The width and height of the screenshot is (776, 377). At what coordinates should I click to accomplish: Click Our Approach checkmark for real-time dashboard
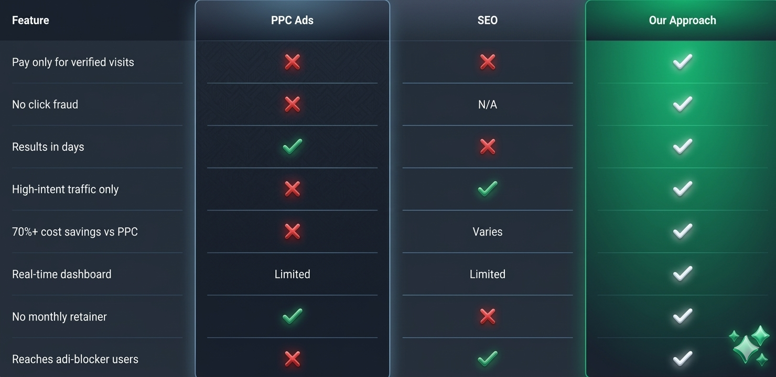click(682, 274)
